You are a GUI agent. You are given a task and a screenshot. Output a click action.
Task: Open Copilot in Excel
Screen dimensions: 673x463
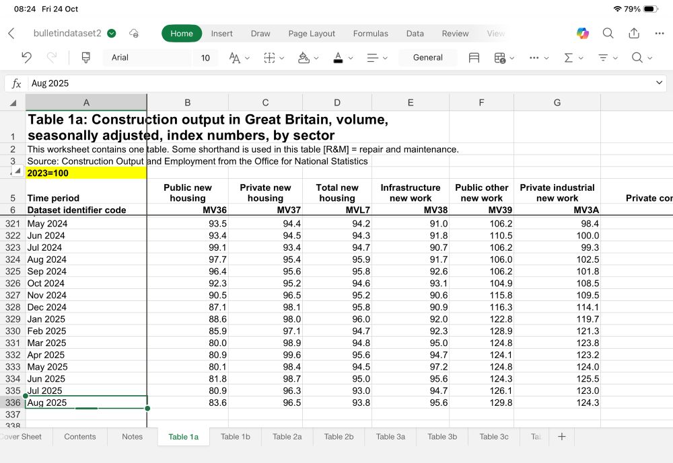coord(581,33)
